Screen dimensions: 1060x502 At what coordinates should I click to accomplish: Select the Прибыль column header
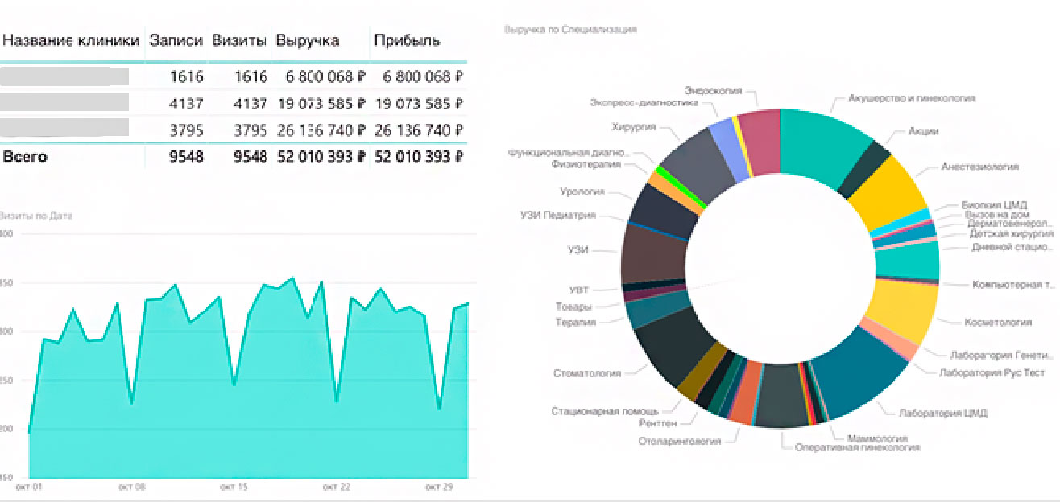pyautogui.click(x=407, y=41)
